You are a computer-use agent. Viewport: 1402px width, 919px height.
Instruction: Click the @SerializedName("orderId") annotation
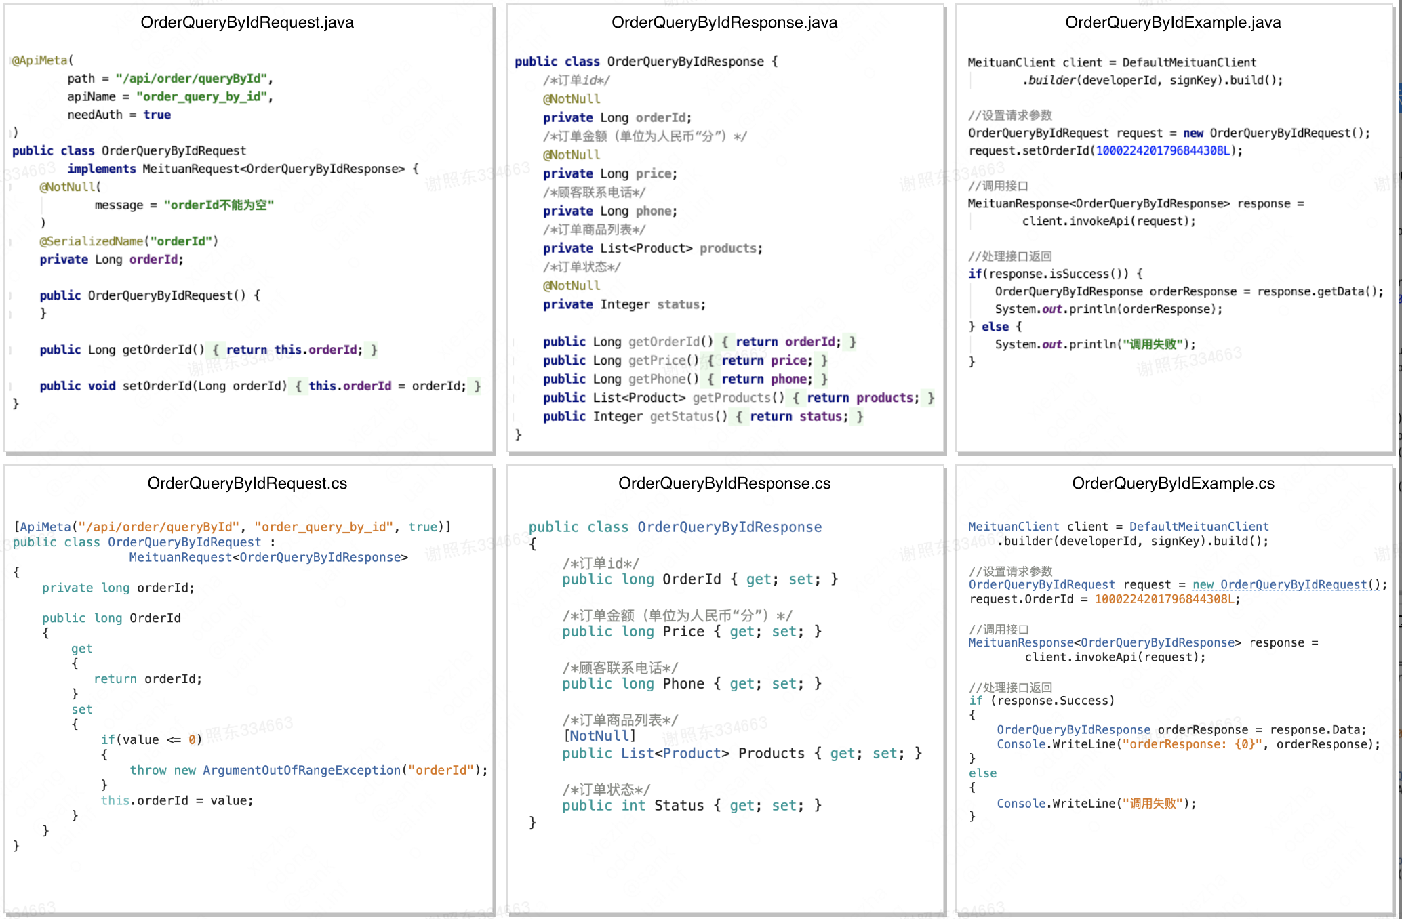(129, 241)
